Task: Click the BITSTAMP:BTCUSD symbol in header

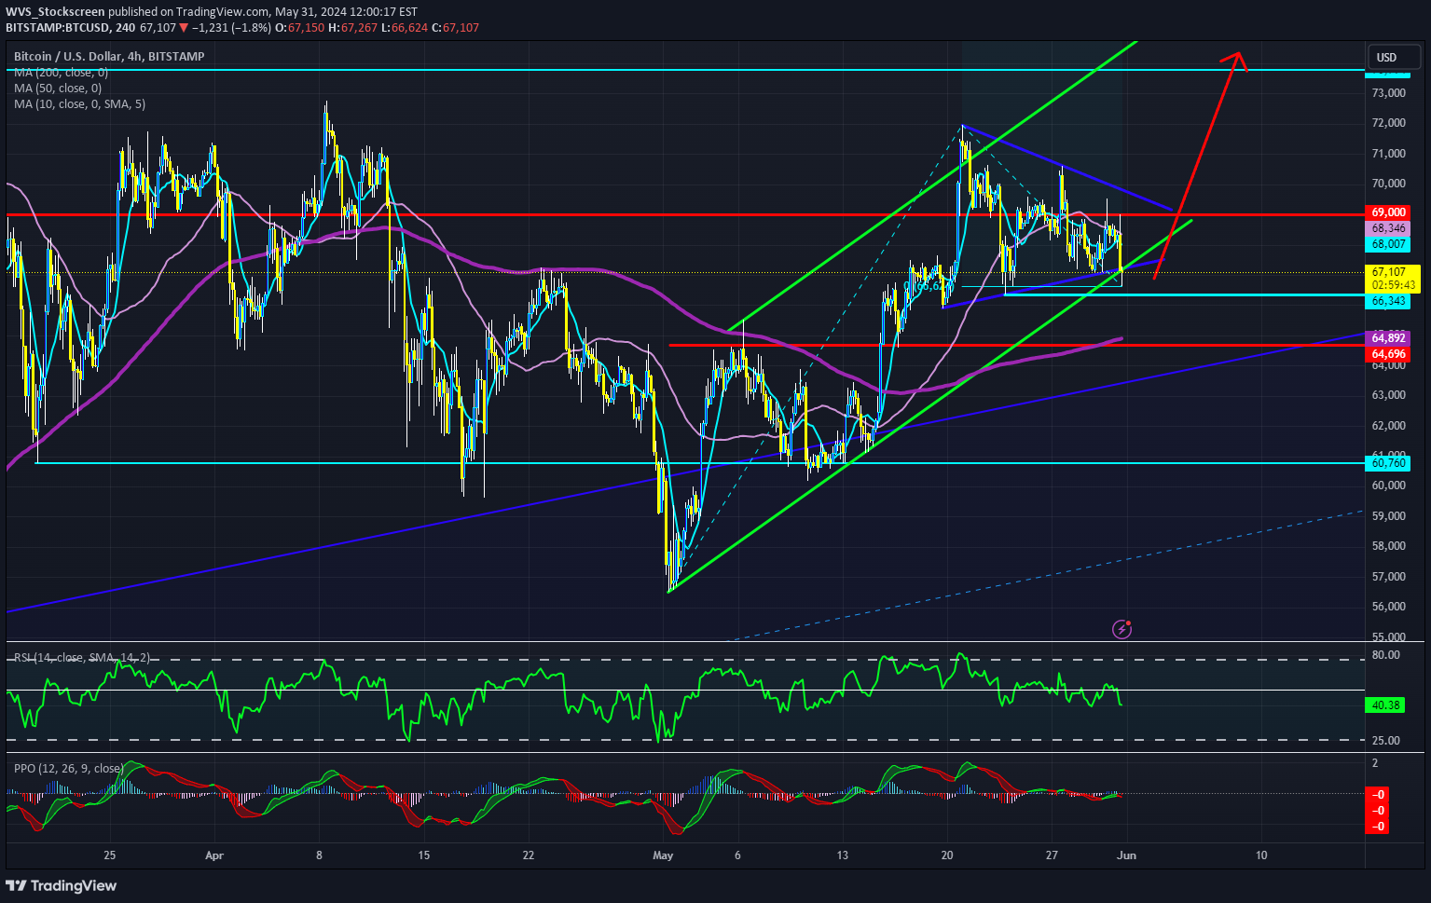Action: pos(58,28)
